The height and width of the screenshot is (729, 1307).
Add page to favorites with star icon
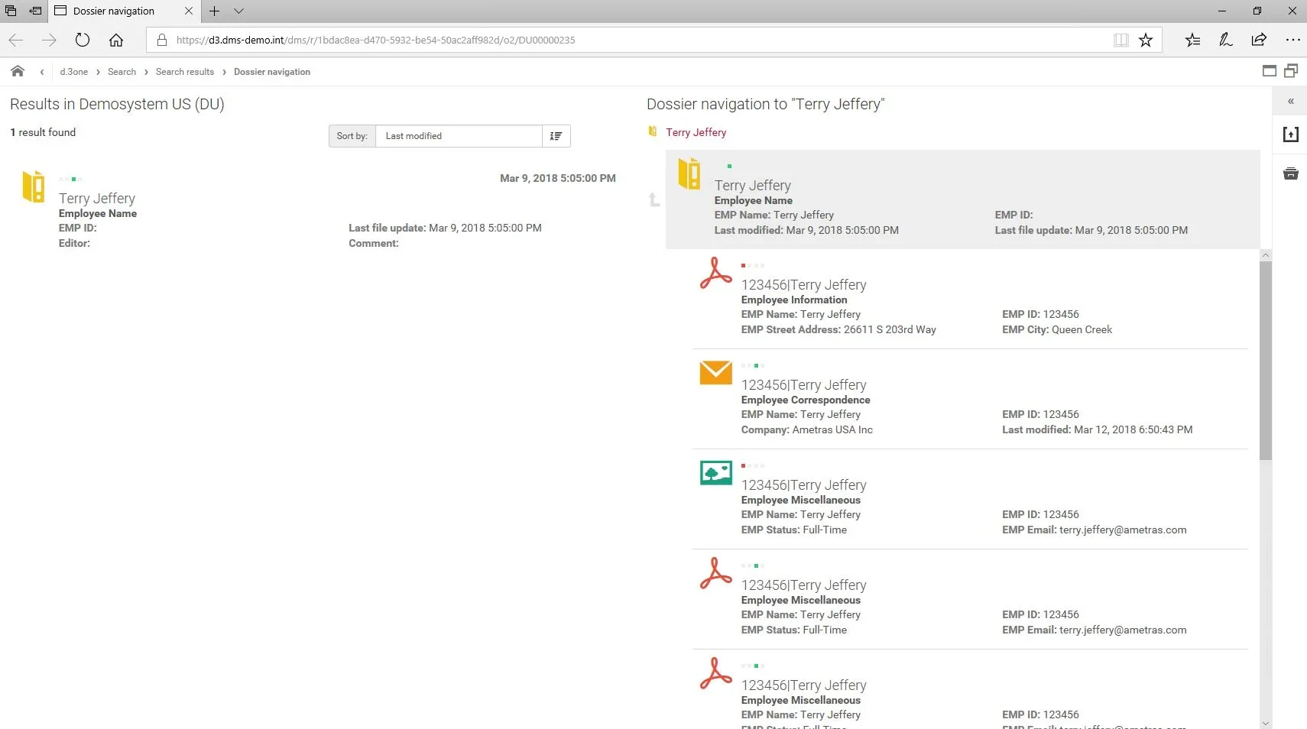(x=1145, y=40)
